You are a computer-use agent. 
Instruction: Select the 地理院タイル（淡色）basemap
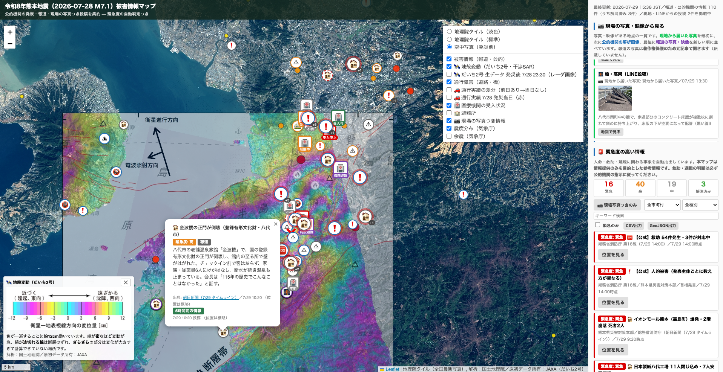pyautogui.click(x=449, y=32)
